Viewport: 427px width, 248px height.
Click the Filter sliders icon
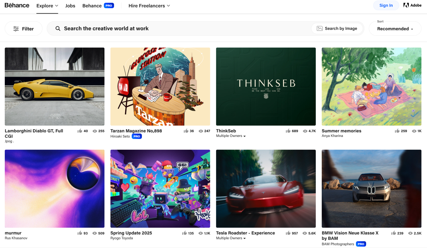coord(16,29)
